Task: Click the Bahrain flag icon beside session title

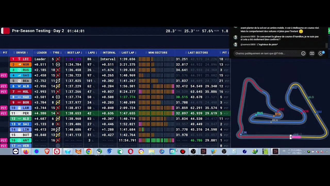Action: coord(5,31)
